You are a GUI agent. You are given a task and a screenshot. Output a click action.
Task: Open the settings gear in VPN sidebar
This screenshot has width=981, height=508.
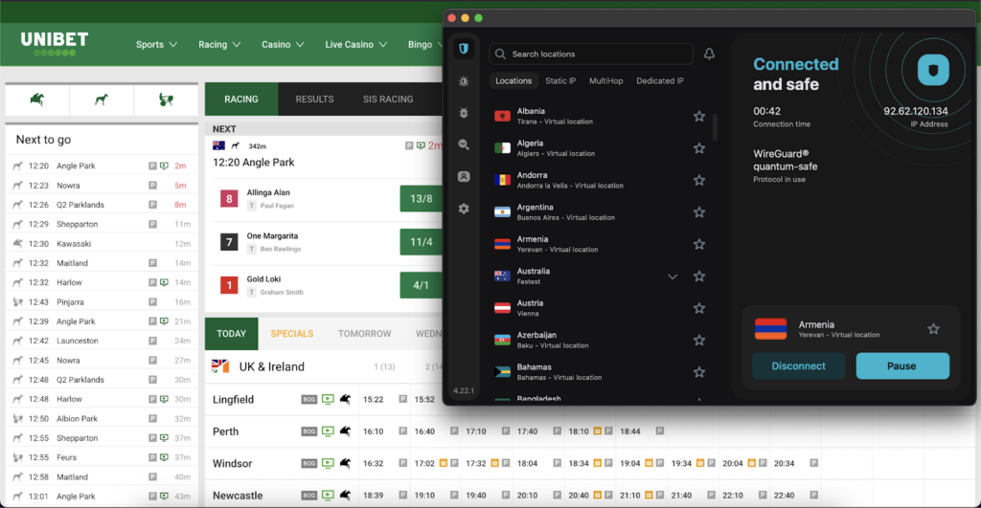pos(464,209)
